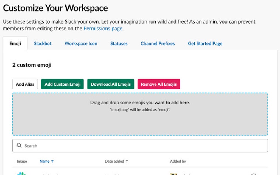Screen dimensions: 280x175
Task: Click the Slack logo custom emoji thumbnail
Action: point(22,173)
